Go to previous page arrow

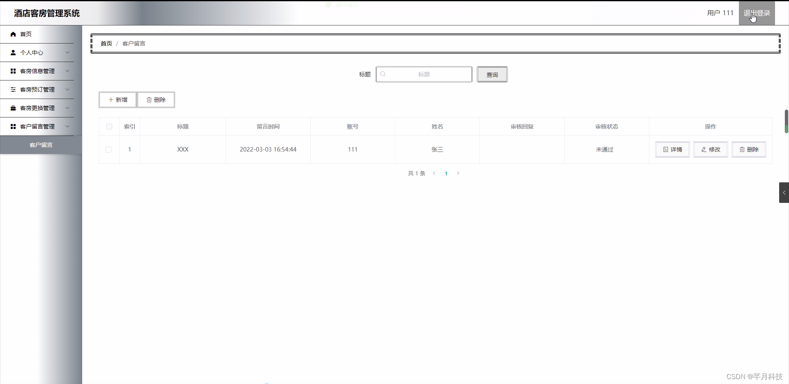coord(434,173)
